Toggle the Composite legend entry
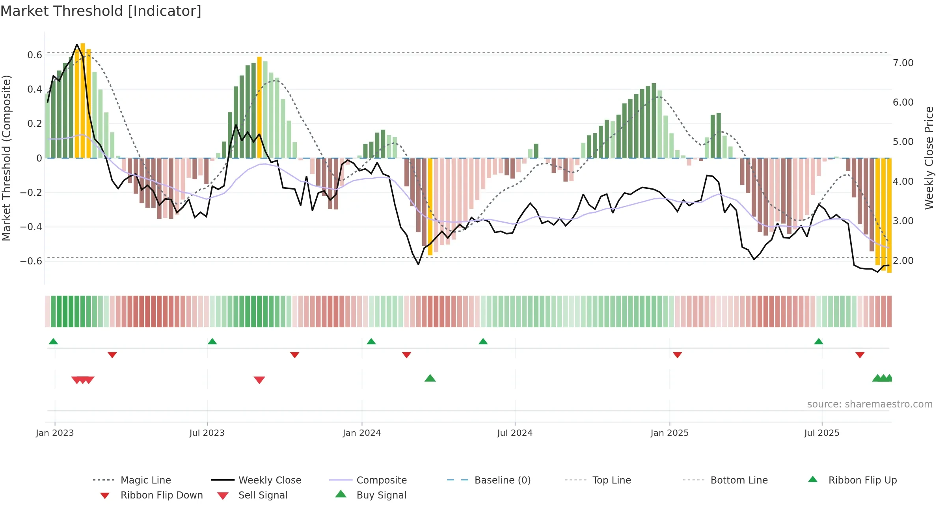This screenshot has height=532, width=946. click(x=368, y=480)
